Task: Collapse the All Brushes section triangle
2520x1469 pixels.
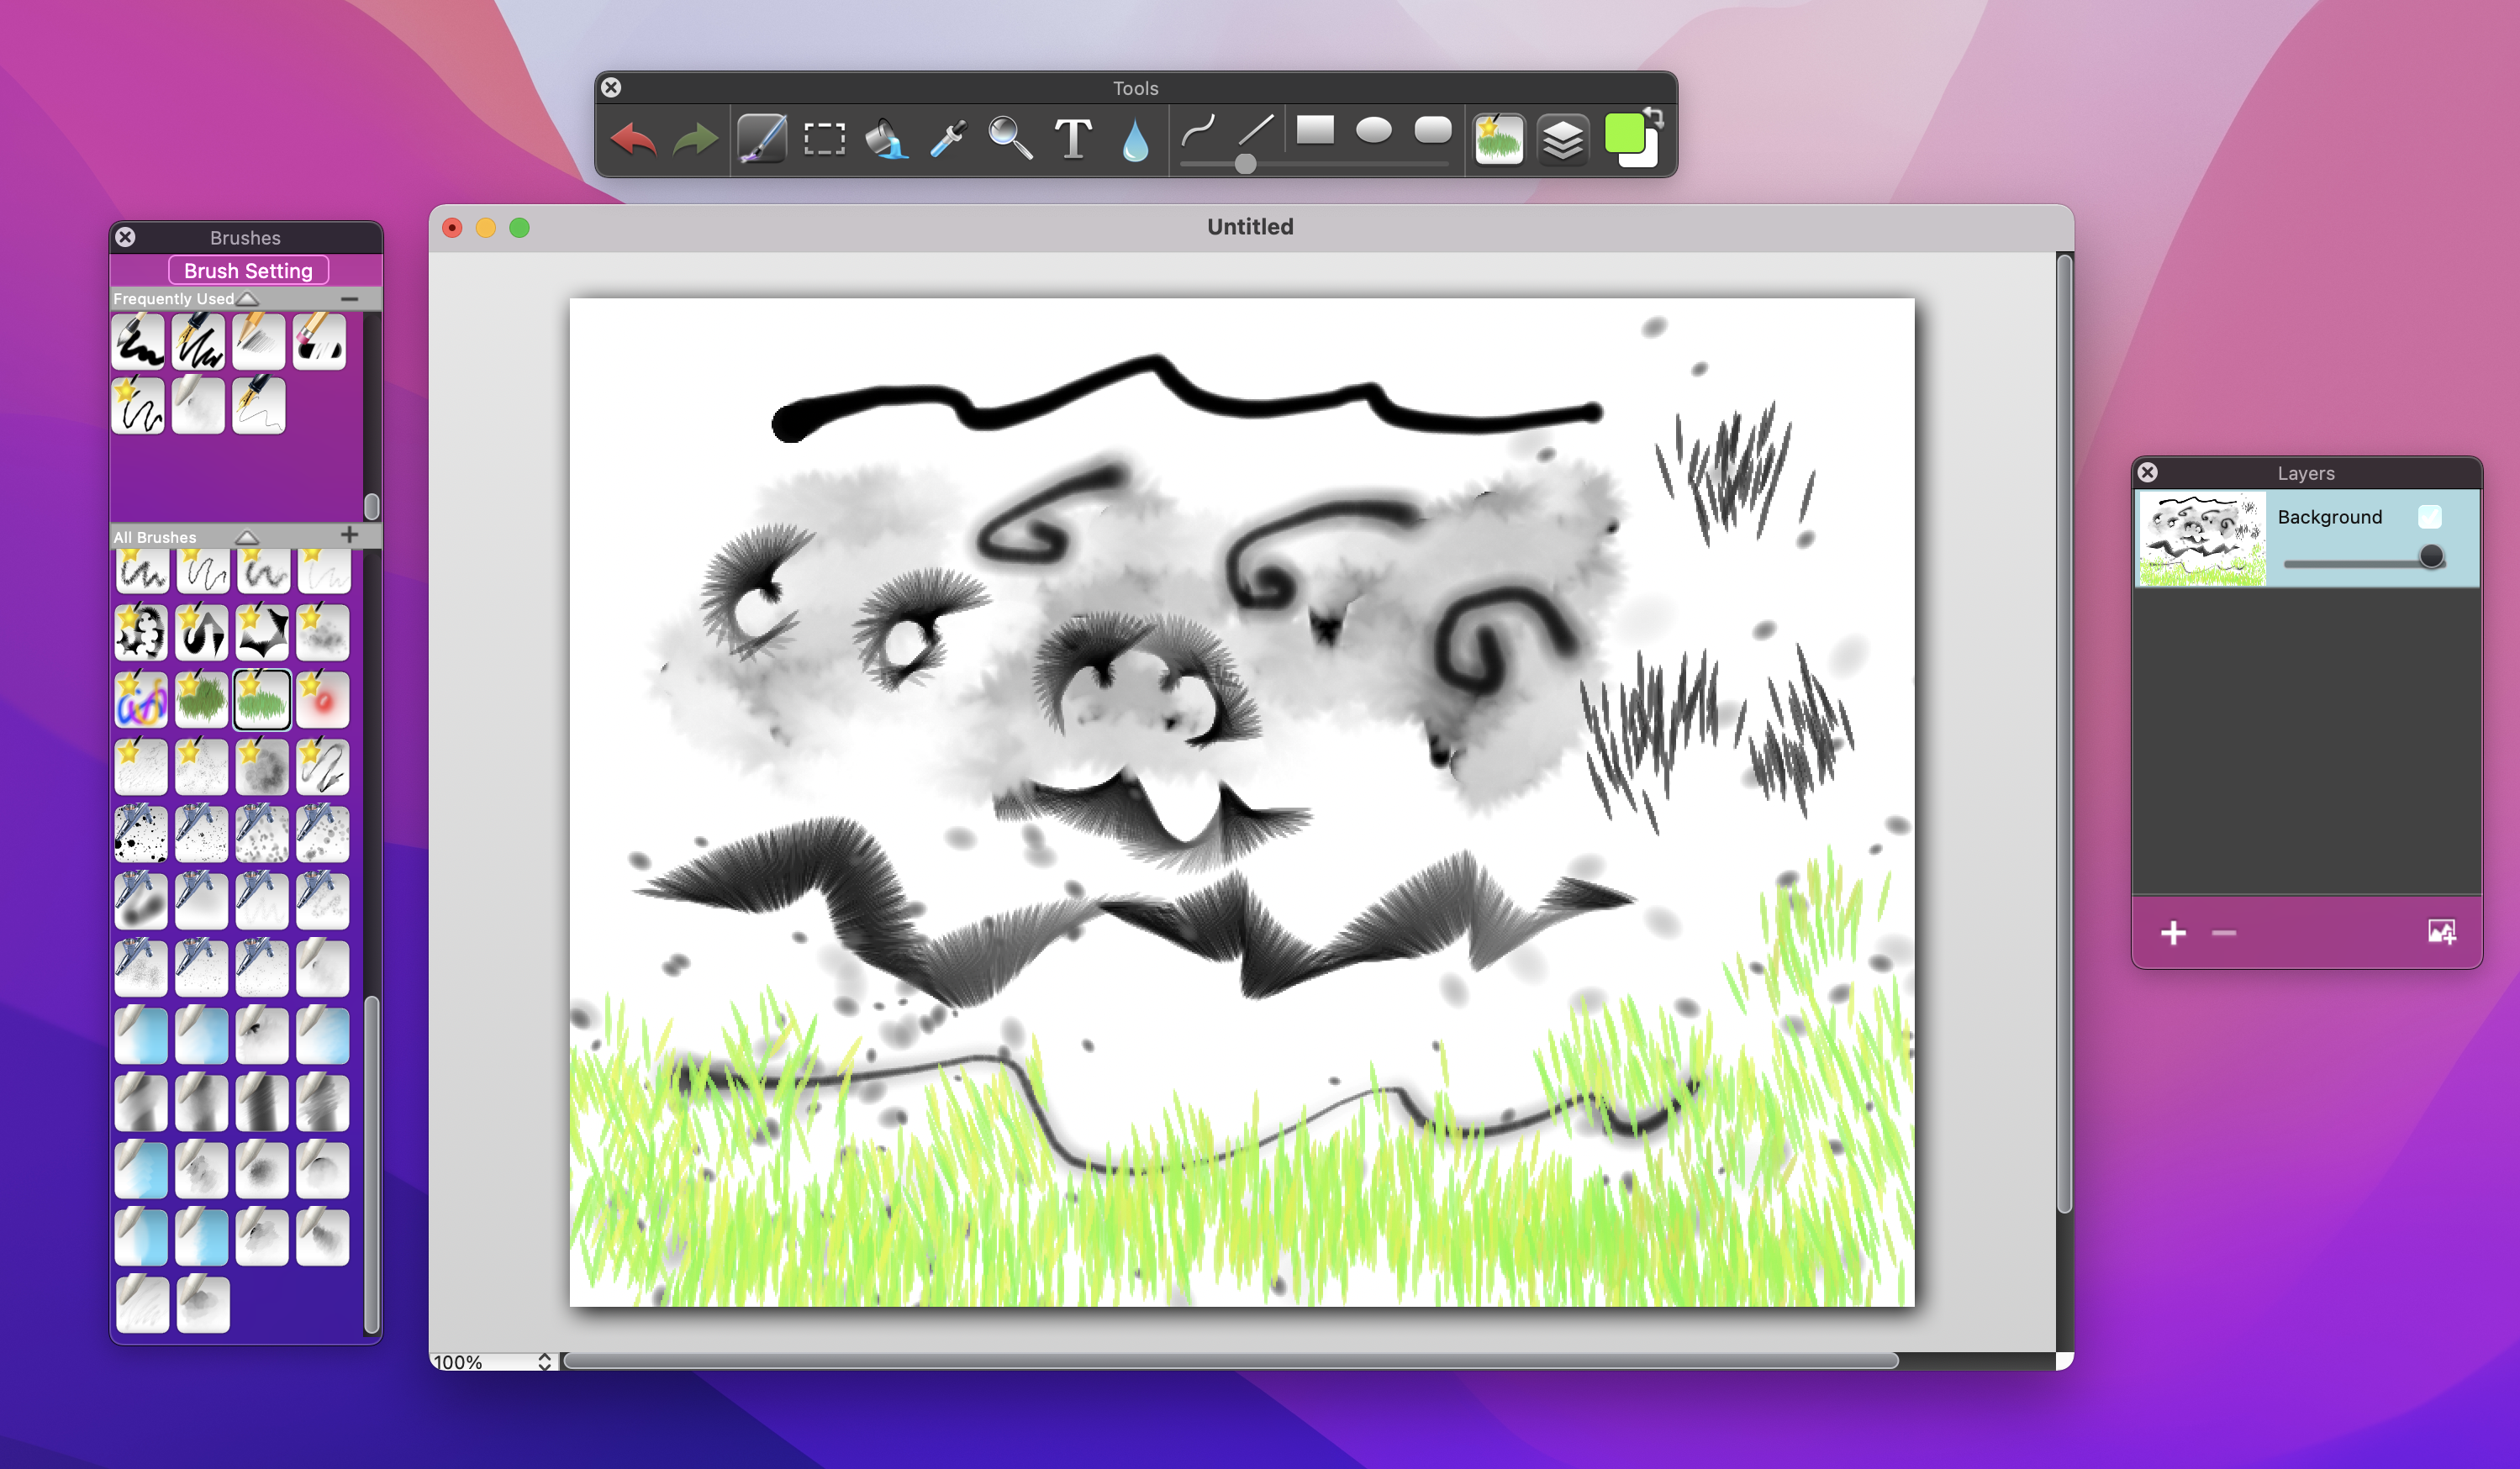Action: (x=246, y=537)
